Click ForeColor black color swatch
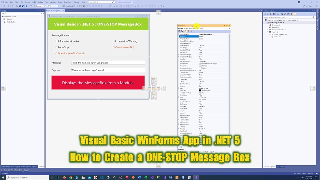Viewport: 320px width, 180px height. [200, 90]
